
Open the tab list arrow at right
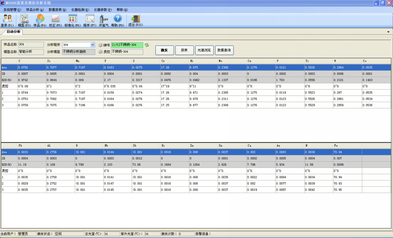(388, 32)
